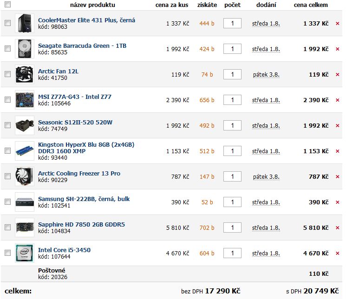The width and height of the screenshot is (346, 299).
Task: Remove Seasonic S12II-520 power supply item
Action: coord(338,125)
